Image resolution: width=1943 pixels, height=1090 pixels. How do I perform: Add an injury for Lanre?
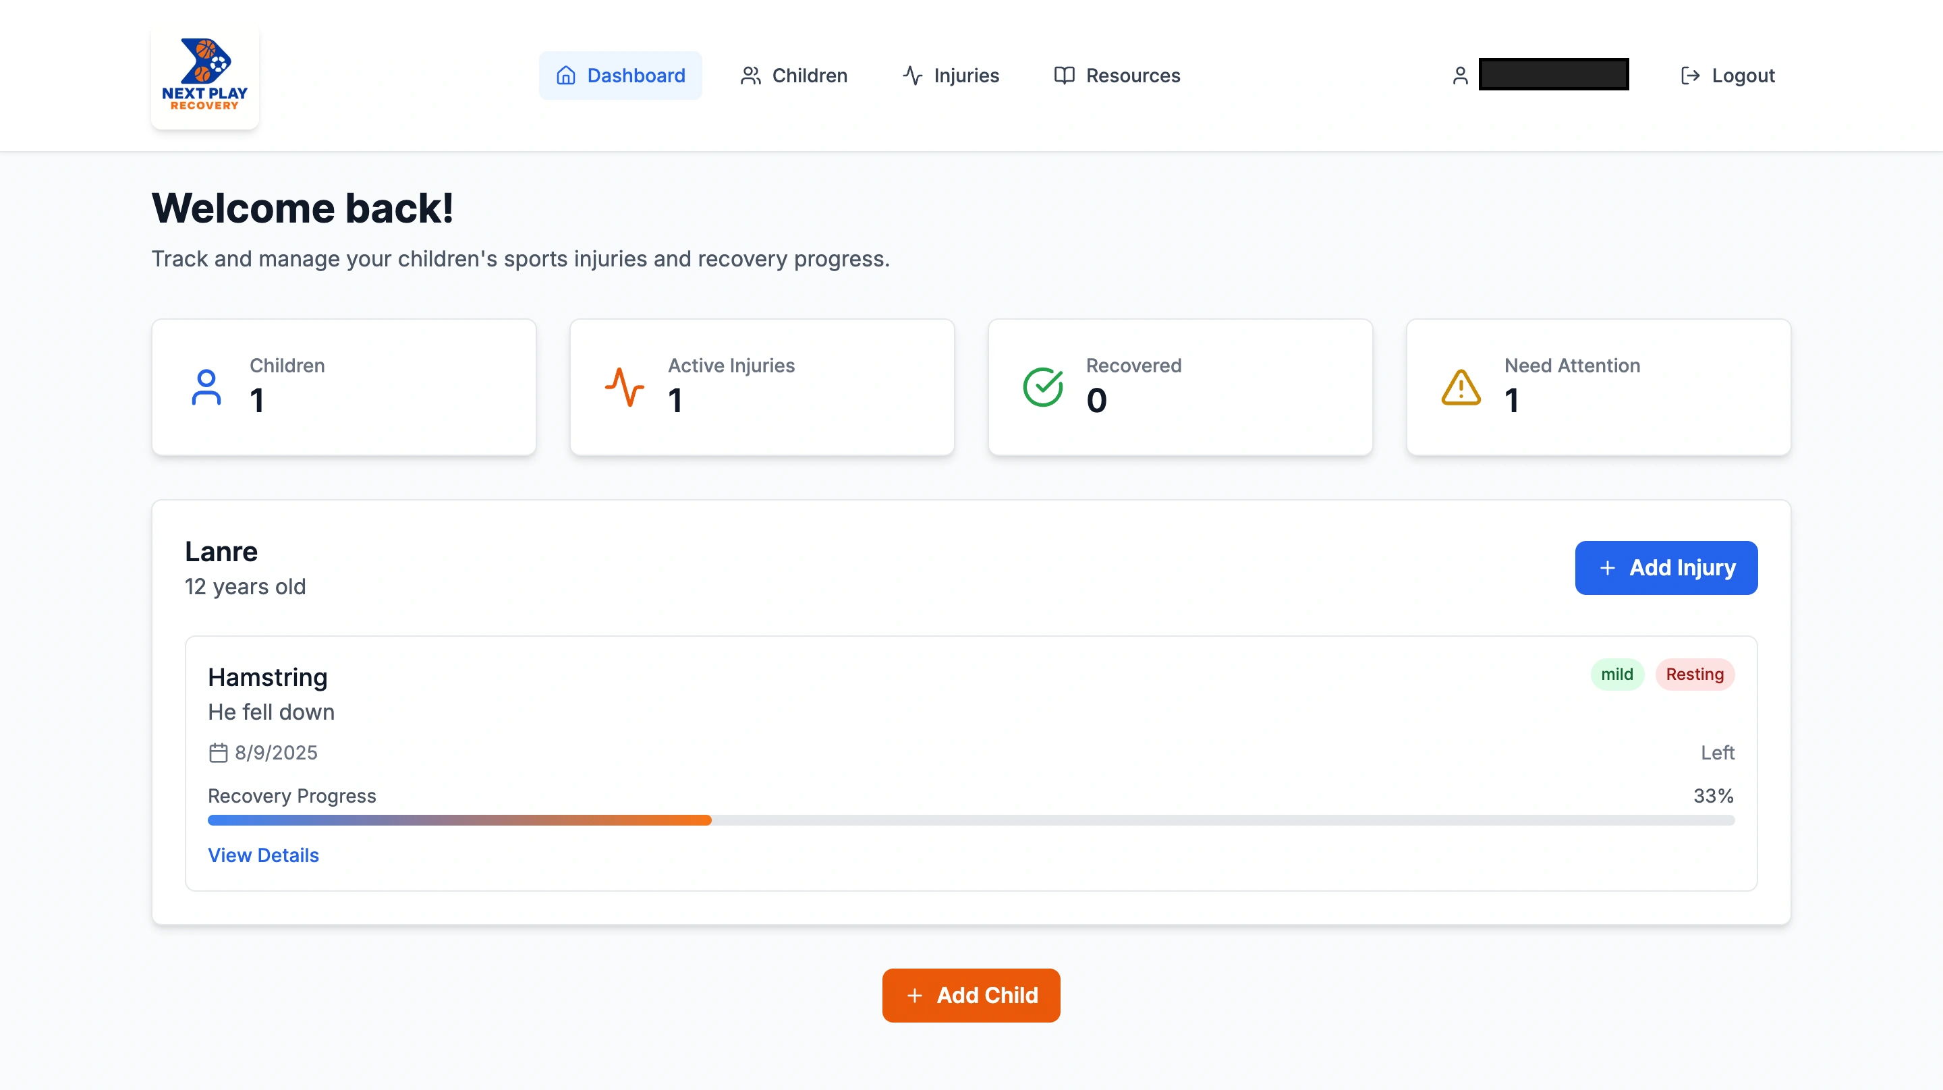coord(1666,567)
